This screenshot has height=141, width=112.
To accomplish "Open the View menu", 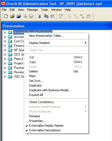I will pos(21,10).
